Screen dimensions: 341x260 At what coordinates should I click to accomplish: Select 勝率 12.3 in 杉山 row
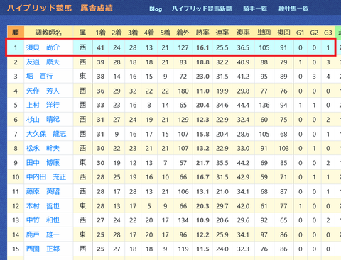(202, 120)
